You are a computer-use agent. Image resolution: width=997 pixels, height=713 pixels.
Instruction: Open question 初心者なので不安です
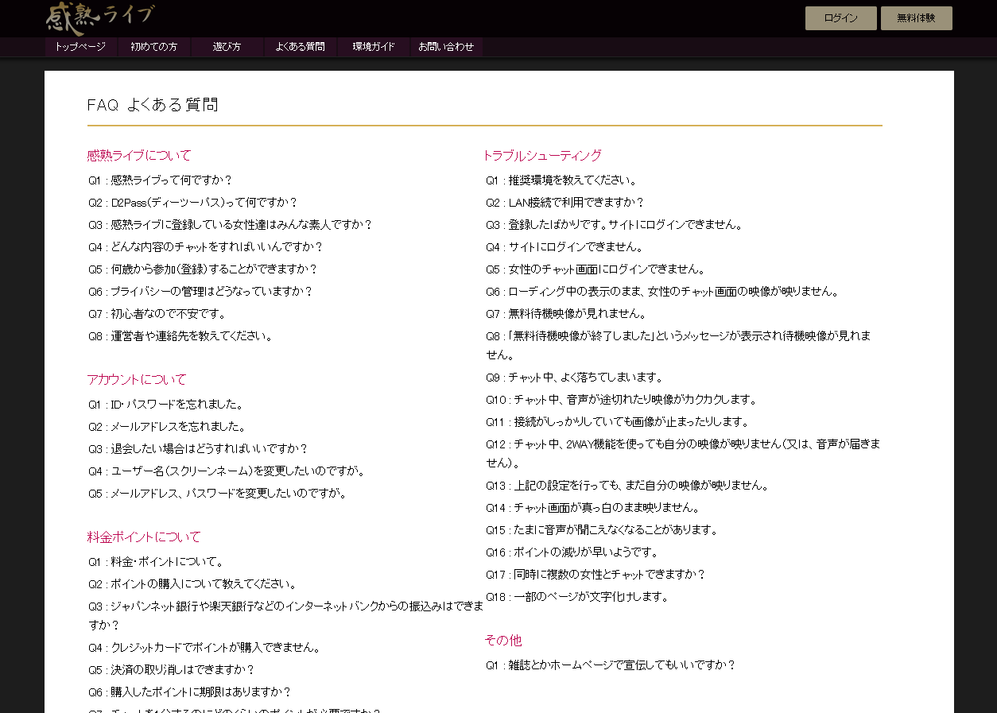point(157,314)
